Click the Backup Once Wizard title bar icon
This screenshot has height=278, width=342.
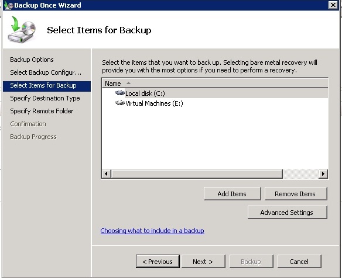point(9,5)
